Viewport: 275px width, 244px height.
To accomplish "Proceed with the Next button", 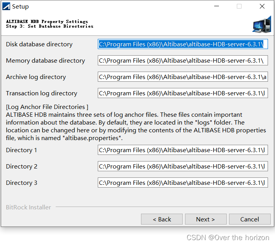I will [x=206, y=219].
